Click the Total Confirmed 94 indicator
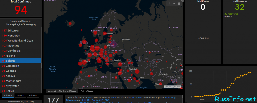 pyautogui.click(x=21, y=10)
